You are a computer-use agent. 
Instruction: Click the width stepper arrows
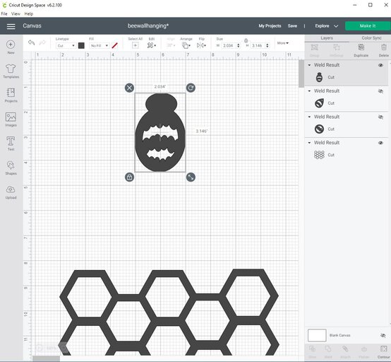[238, 45]
